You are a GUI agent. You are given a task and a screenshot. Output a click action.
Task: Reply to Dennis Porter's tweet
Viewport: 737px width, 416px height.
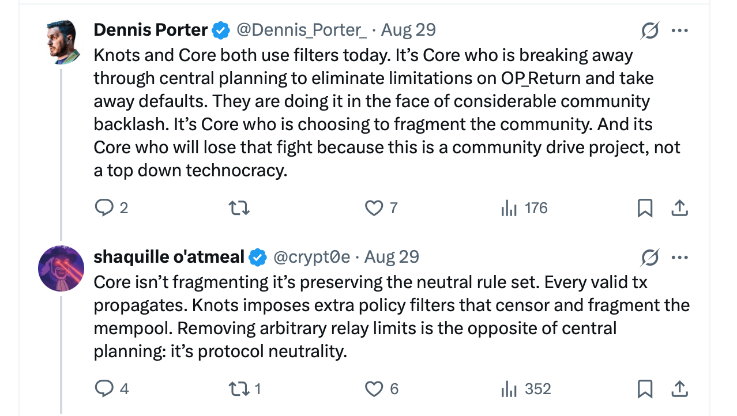coord(104,208)
